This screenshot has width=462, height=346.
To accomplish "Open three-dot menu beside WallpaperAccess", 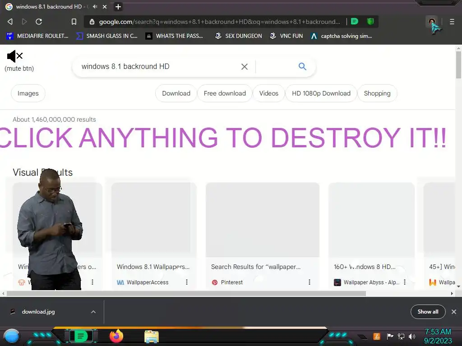I will [187, 282].
